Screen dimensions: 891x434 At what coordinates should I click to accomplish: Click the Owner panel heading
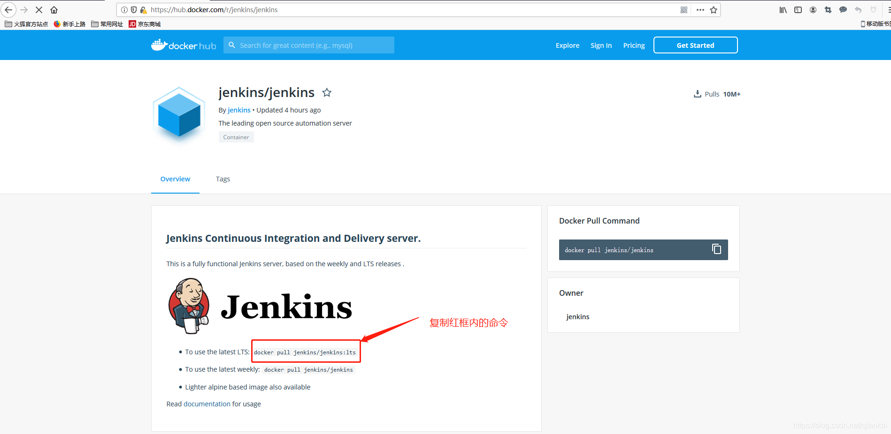pyautogui.click(x=571, y=293)
